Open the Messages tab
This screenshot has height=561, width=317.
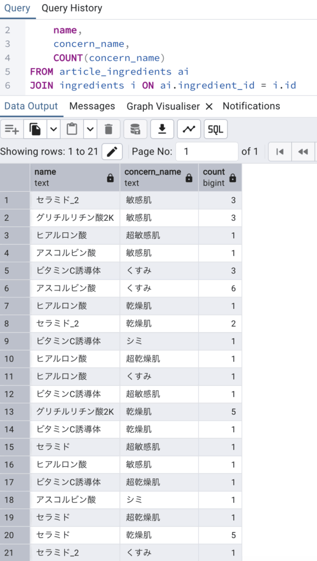click(x=92, y=106)
